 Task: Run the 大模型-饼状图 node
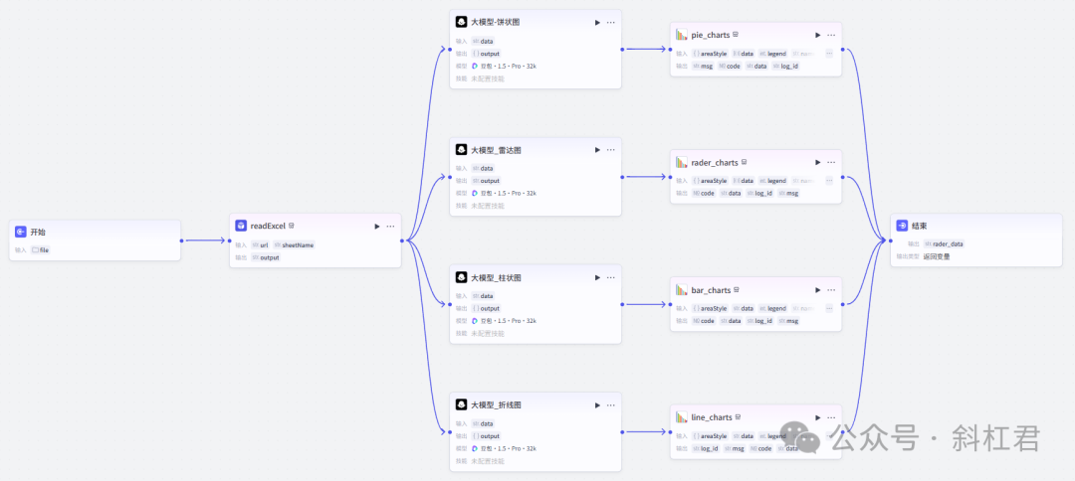tap(597, 22)
